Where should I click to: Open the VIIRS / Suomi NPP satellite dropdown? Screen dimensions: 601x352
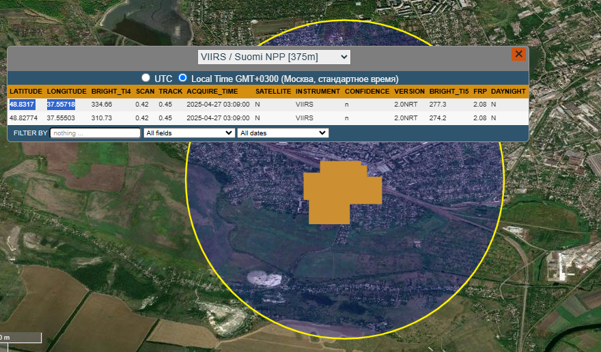coord(274,57)
